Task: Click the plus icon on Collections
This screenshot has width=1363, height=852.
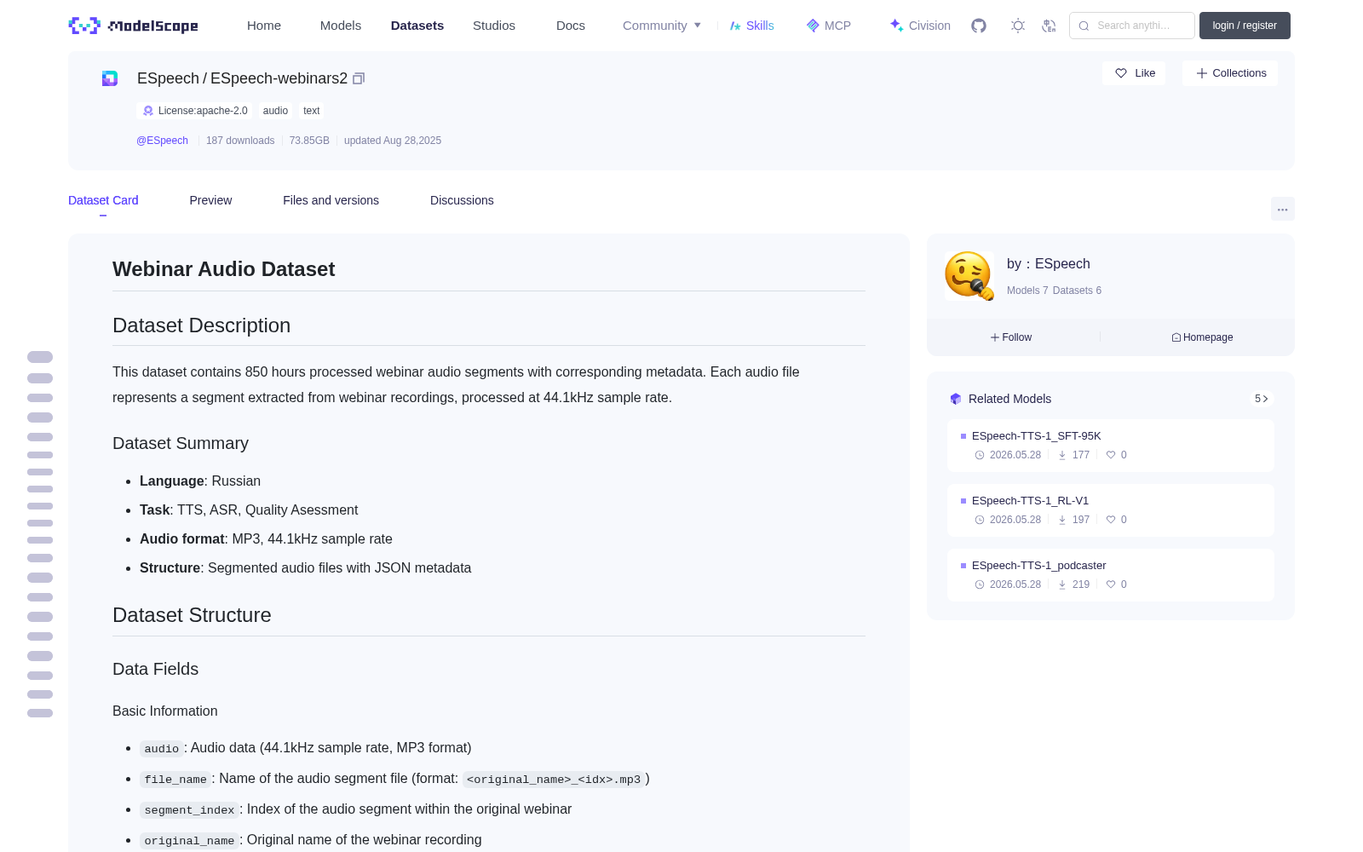Action: (x=1202, y=73)
